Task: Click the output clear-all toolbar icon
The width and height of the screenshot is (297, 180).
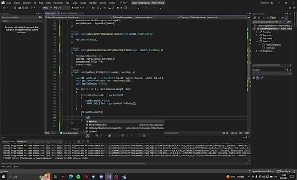Action: pyautogui.click(x=79, y=141)
